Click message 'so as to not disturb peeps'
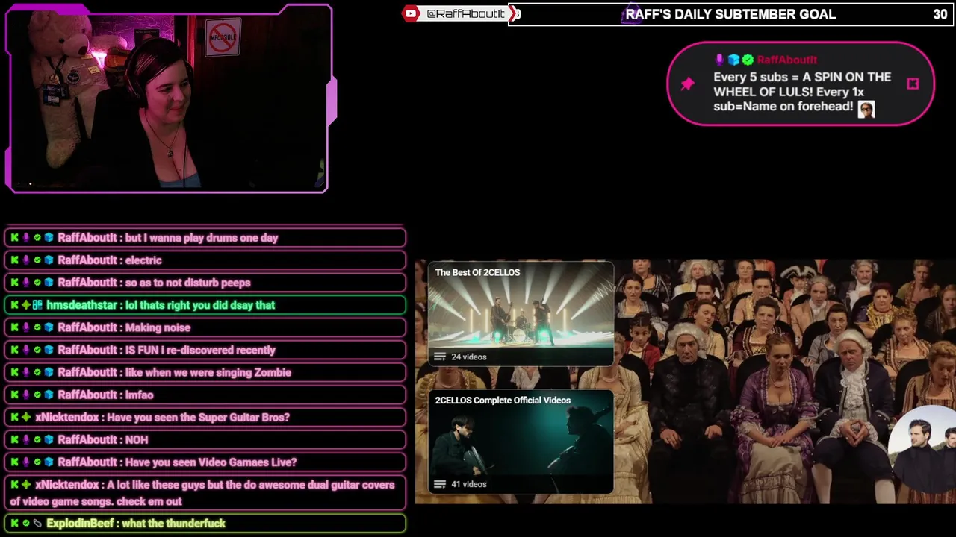 click(187, 283)
